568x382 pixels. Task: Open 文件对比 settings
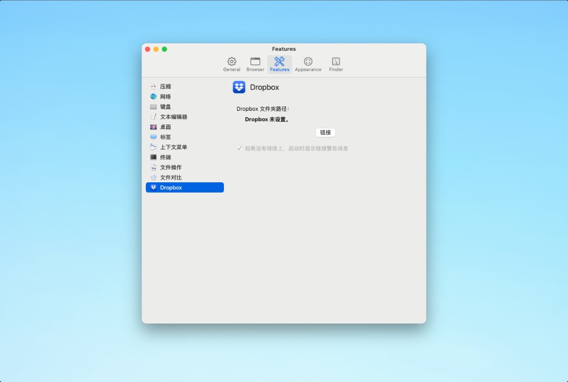(185, 177)
